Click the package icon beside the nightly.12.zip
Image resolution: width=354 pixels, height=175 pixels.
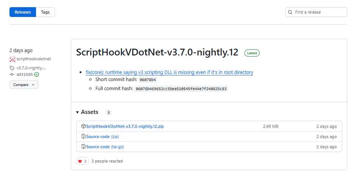pyautogui.click(x=83, y=126)
